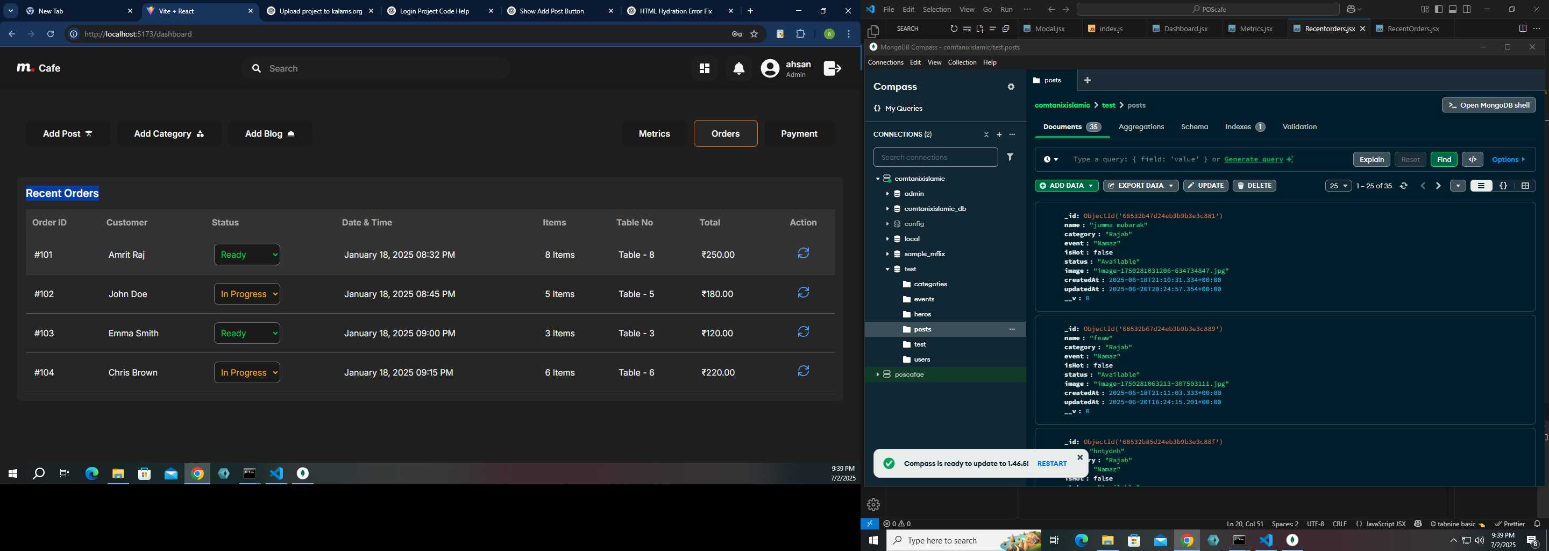Refresh the documents list in Compass
Screen dimensions: 1549x551
tap(1403, 186)
